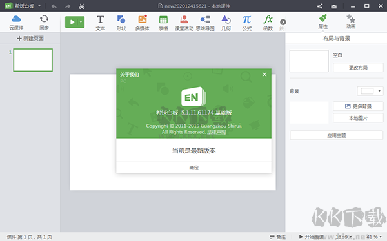Open the 公式 formula tool

point(247,23)
